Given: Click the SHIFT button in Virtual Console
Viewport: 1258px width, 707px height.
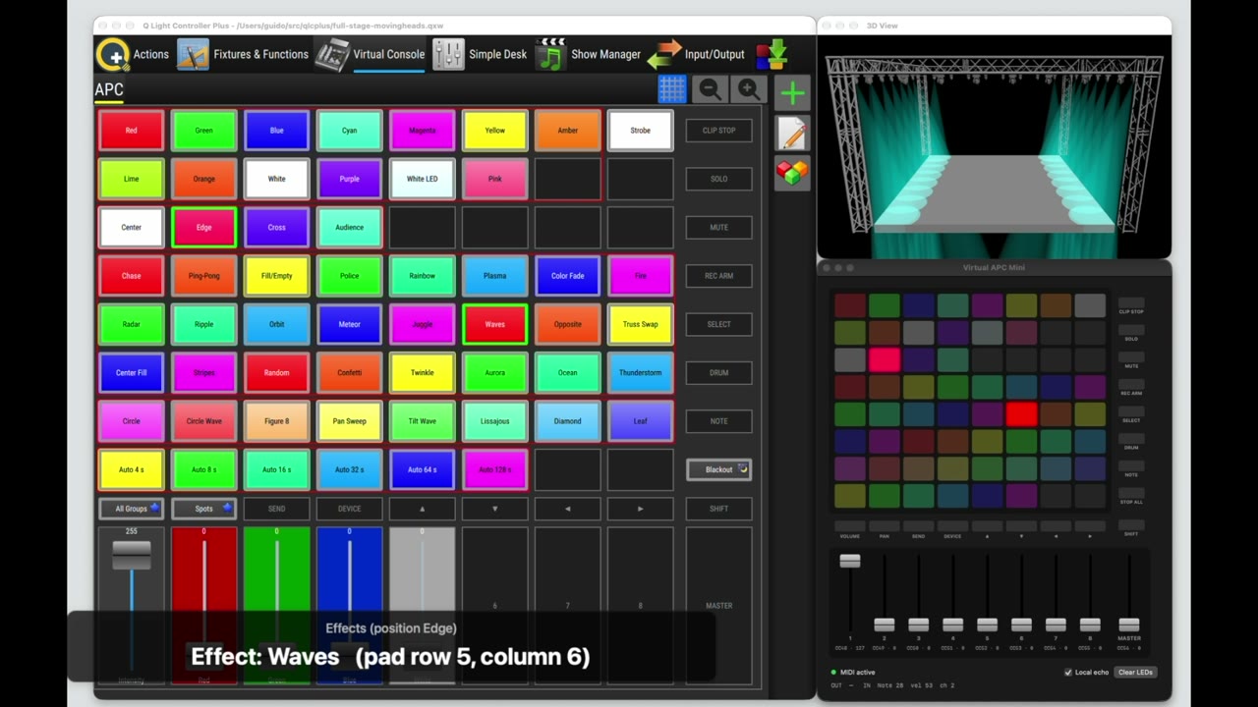Looking at the screenshot, I should 719,509.
